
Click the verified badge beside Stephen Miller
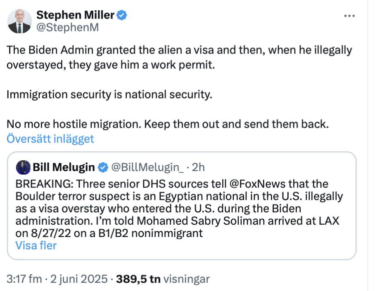(121, 16)
